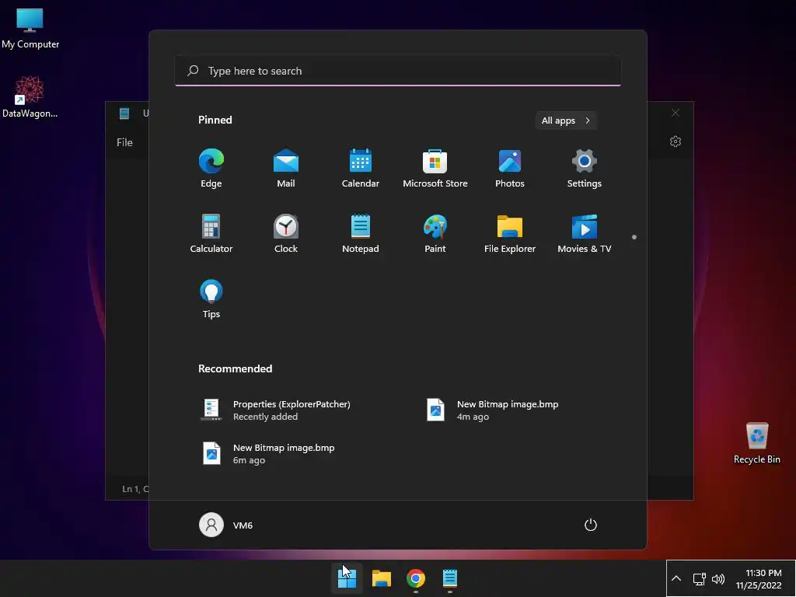This screenshot has height=597, width=796.
Task: Click the Type here to search field
Action: 397,71
